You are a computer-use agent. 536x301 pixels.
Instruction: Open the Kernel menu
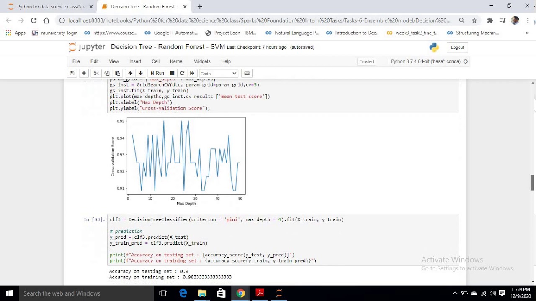click(x=177, y=61)
